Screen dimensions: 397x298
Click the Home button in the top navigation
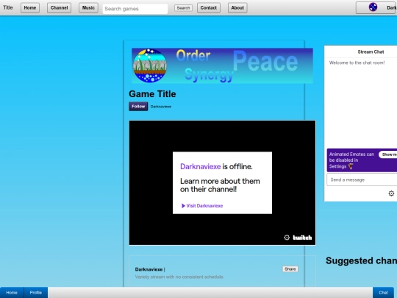(x=30, y=8)
